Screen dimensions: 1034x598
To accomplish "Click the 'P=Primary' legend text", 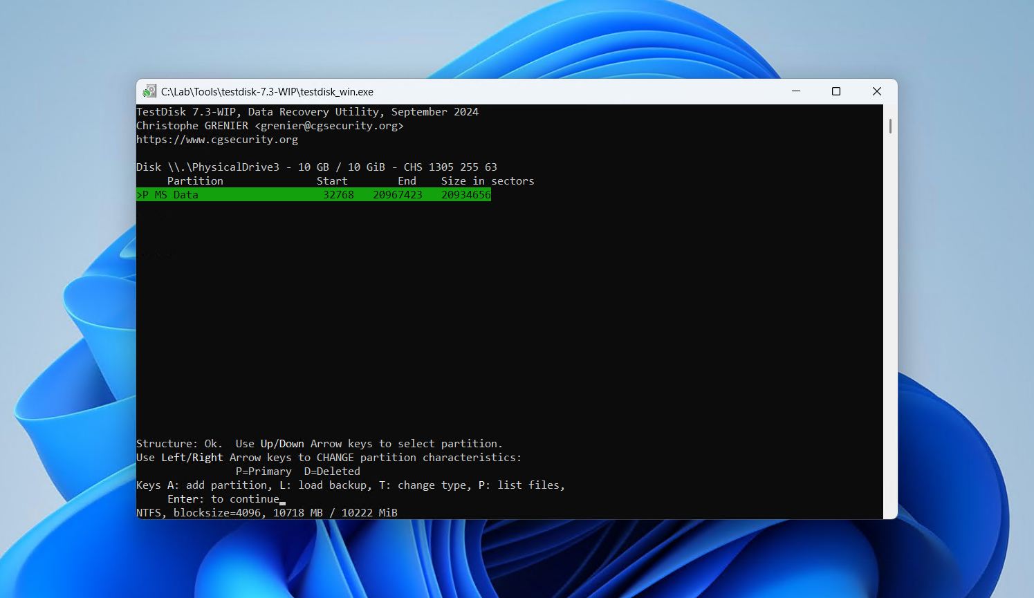I will [264, 471].
